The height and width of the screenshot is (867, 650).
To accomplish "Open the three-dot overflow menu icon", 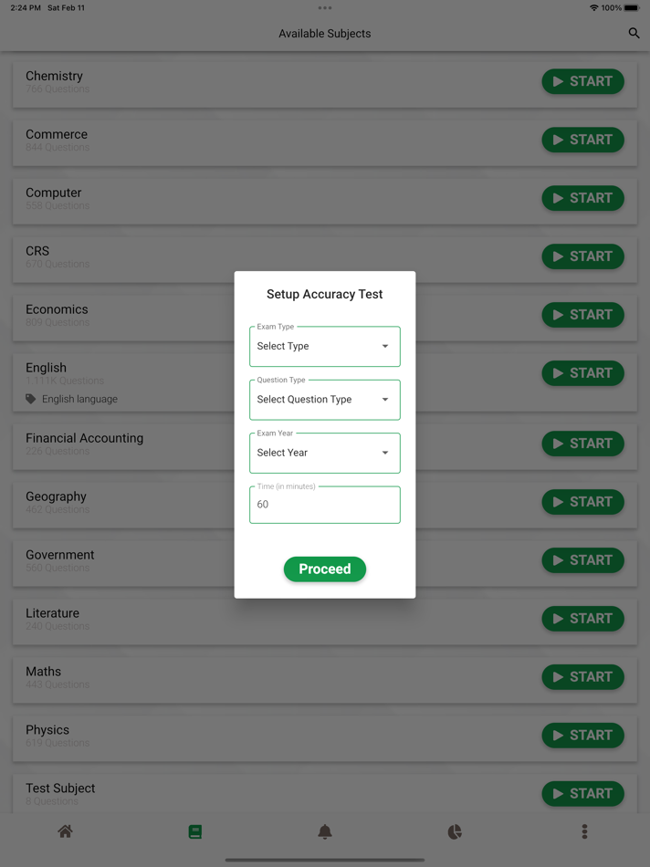I will click(584, 831).
